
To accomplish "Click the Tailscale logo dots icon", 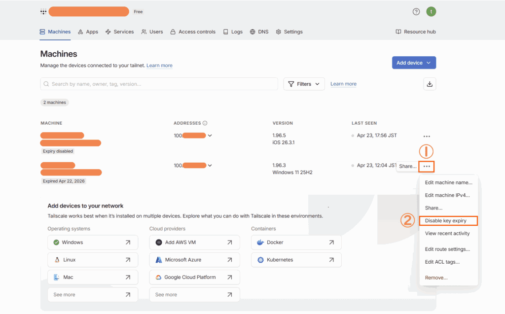I will pyautogui.click(x=43, y=11).
